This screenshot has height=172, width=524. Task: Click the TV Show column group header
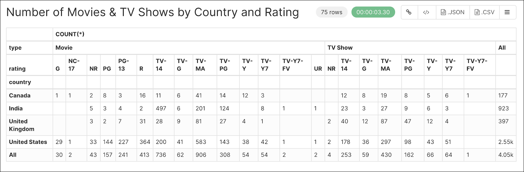point(340,48)
